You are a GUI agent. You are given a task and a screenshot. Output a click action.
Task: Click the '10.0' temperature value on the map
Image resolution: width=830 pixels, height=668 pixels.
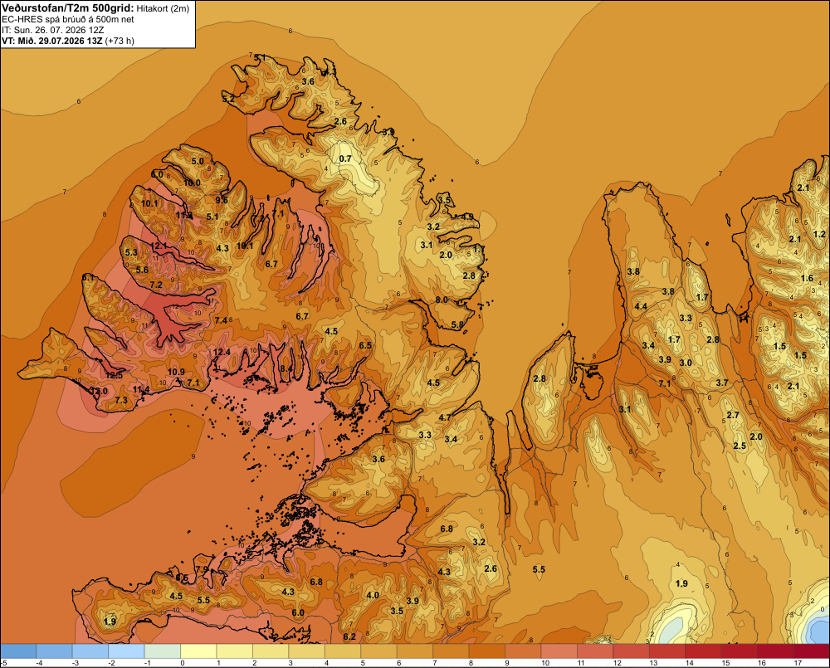[x=192, y=183]
